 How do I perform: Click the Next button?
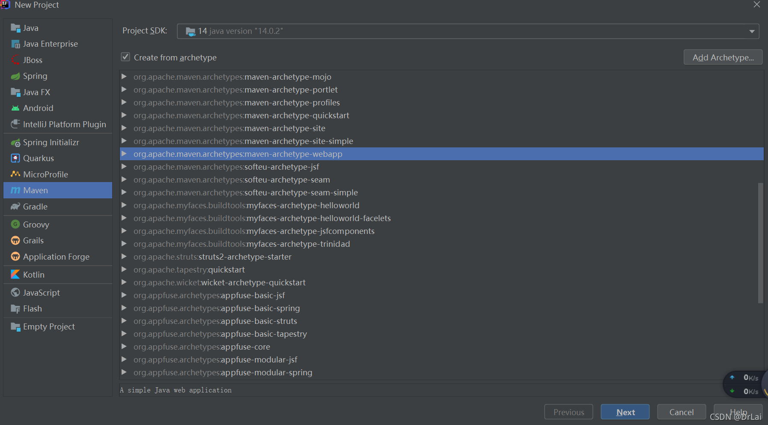pyautogui.click(x=625, y=412)
